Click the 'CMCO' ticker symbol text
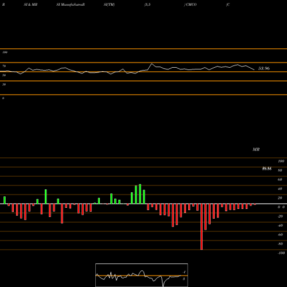The width and height of the screenshot is (287, 287). [x=191, y=5]
